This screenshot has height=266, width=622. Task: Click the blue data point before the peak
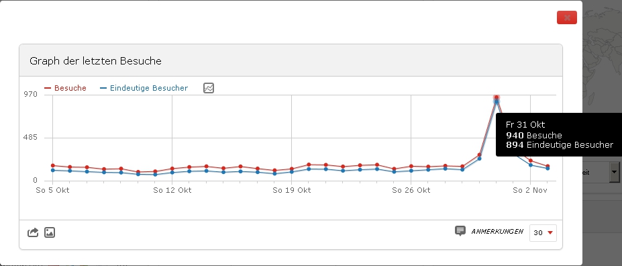(x=479, y=159)
